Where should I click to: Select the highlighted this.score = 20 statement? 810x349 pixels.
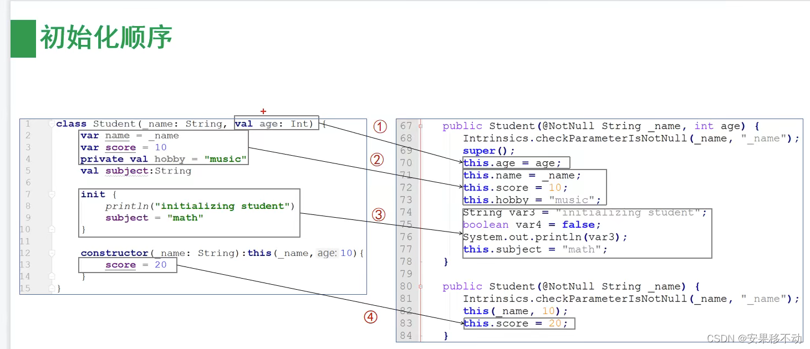click(518, 323)
